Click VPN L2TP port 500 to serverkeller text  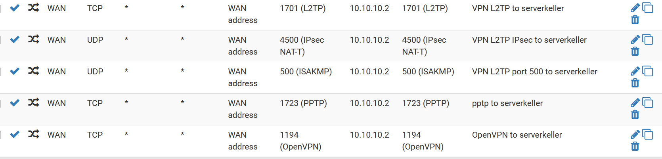tap(535, 72)
